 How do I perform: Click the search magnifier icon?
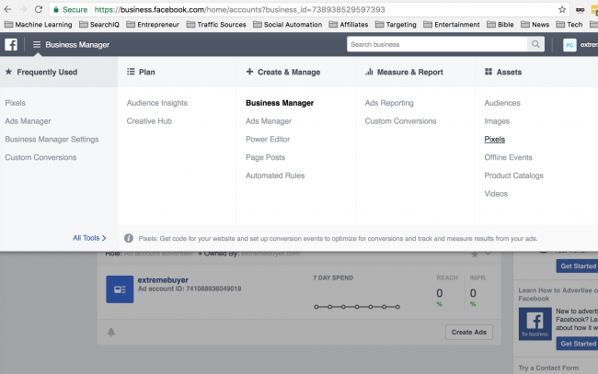[x=535, y=44]
